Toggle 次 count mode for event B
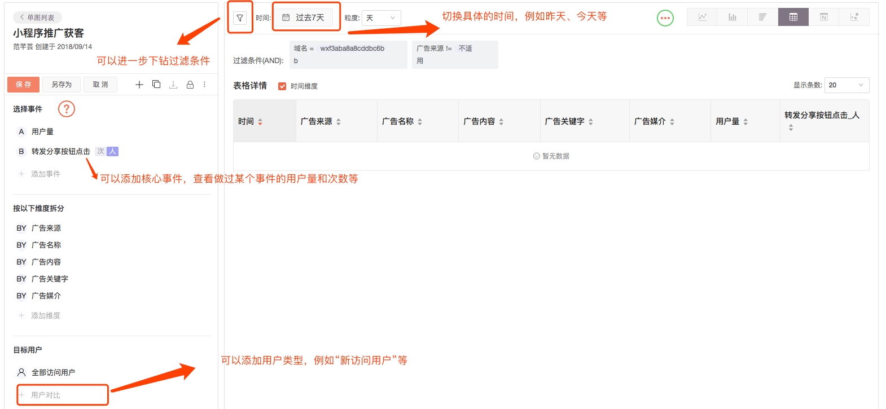The height and width of the screenshot is (409, 886). tap(100, 151)
